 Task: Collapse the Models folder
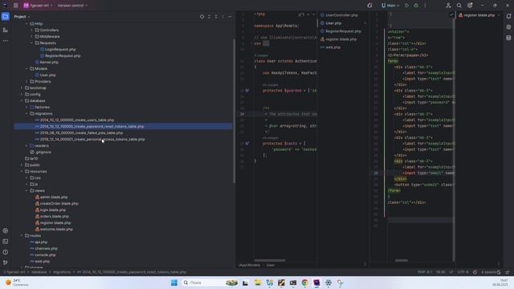click(27, 68)
